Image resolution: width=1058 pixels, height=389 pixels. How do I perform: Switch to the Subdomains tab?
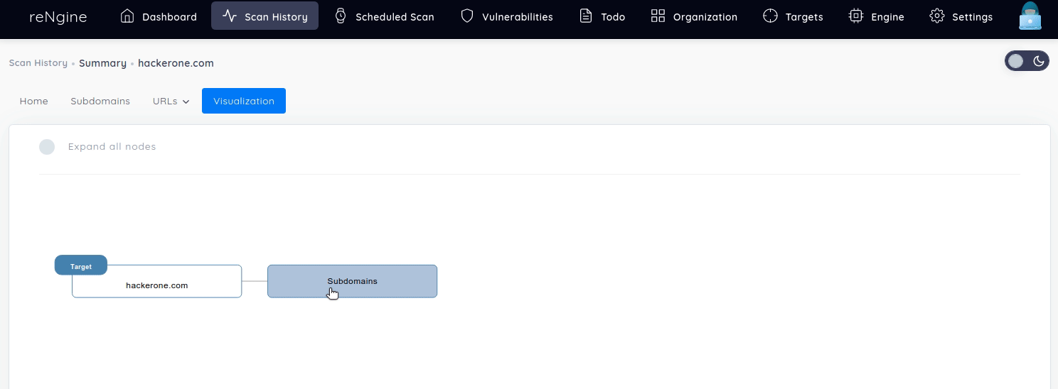(x=100, y=101)
